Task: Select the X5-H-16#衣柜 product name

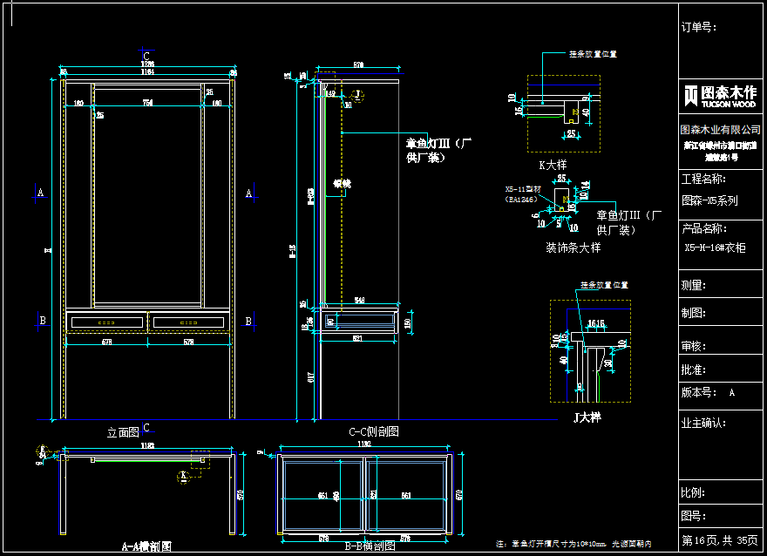Action: click(715, 248)
